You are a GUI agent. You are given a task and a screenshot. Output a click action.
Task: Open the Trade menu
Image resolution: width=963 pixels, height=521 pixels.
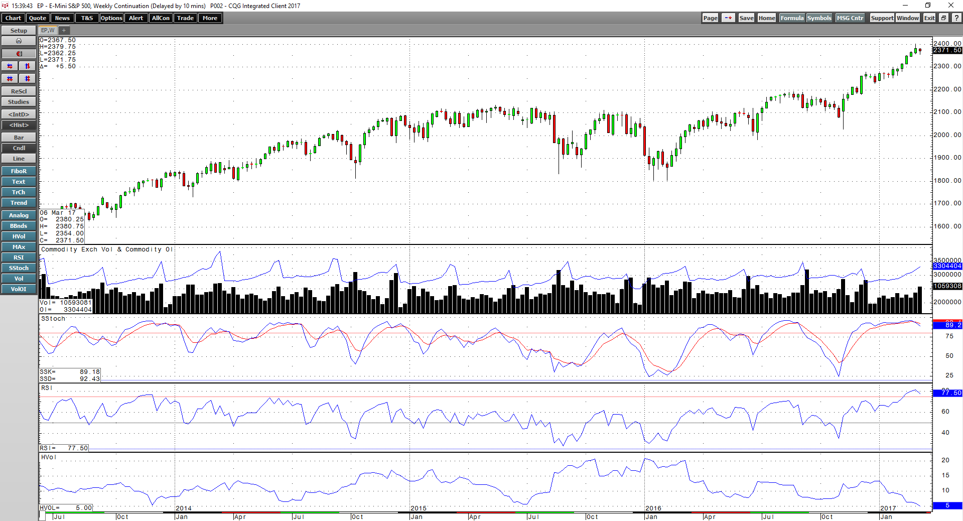pos(185,18)
